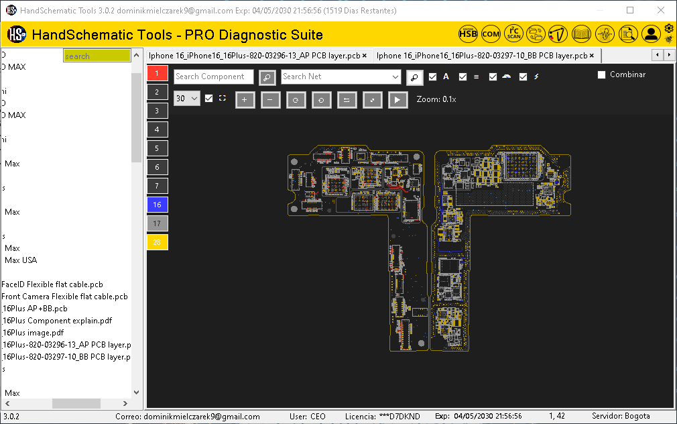The width and height of the screenshot is (677, 424).
Task: Open the oscilloscope diagnostic icon
Action: pos(605,34)
